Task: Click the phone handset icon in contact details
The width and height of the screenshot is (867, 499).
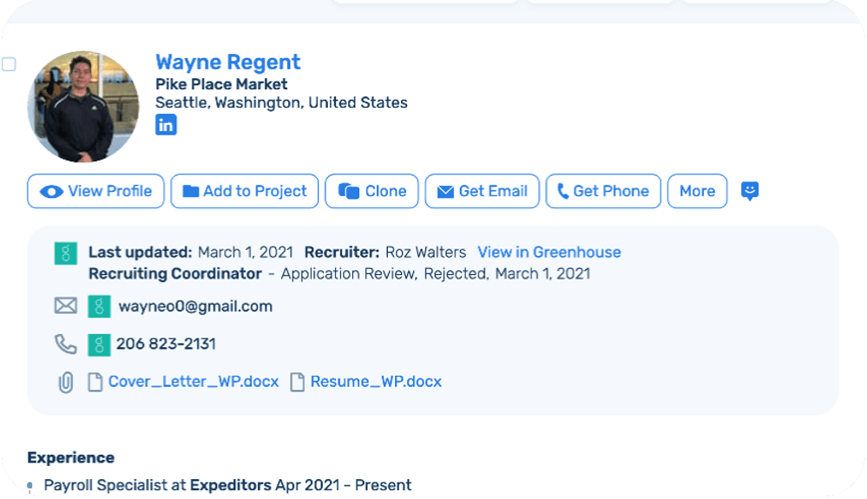Action: coord(66,345)
